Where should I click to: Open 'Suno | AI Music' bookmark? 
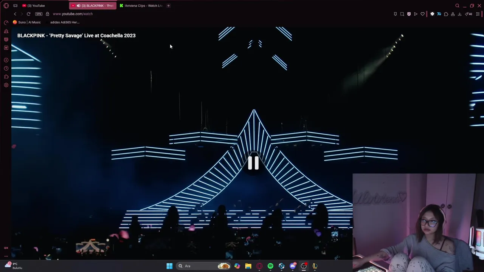click(x=27, y=22)
